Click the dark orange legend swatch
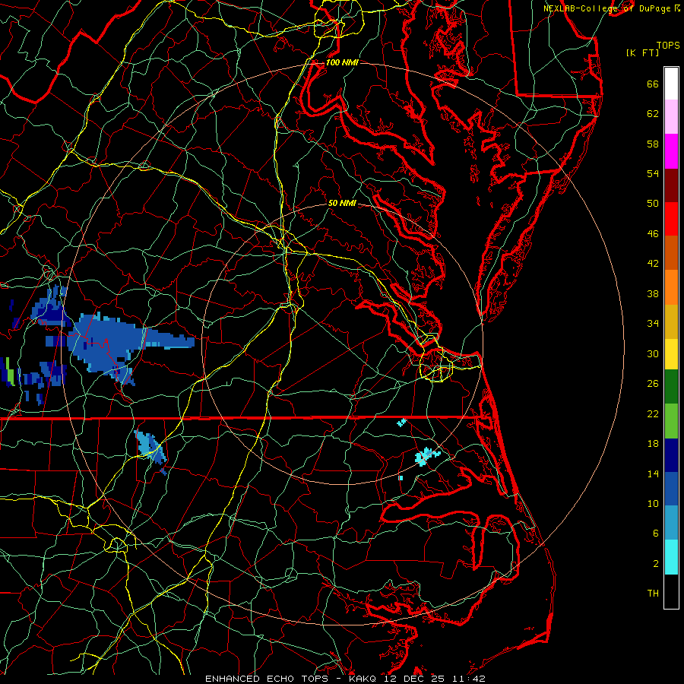The height and width of the screenshot is (684, 684). point(671,253)
